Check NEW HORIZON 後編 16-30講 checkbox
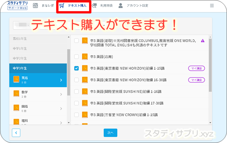 point(76,80)
